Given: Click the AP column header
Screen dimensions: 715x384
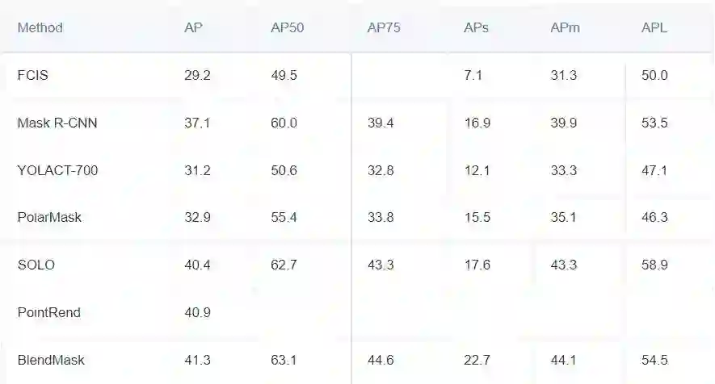Looking at the screenshot, I should [x=193, y=27].
